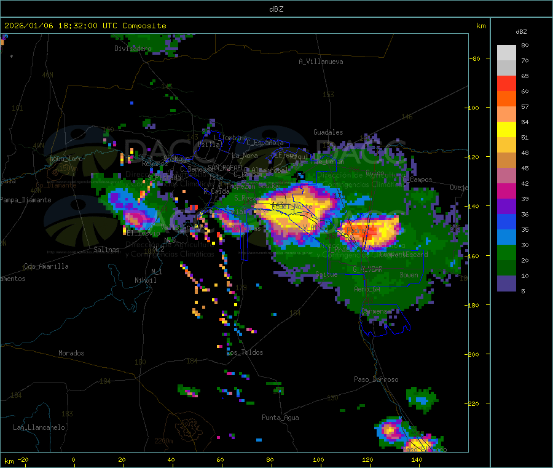Click the 140 km horizontal axis tick
553x468 pixels.
417,459
